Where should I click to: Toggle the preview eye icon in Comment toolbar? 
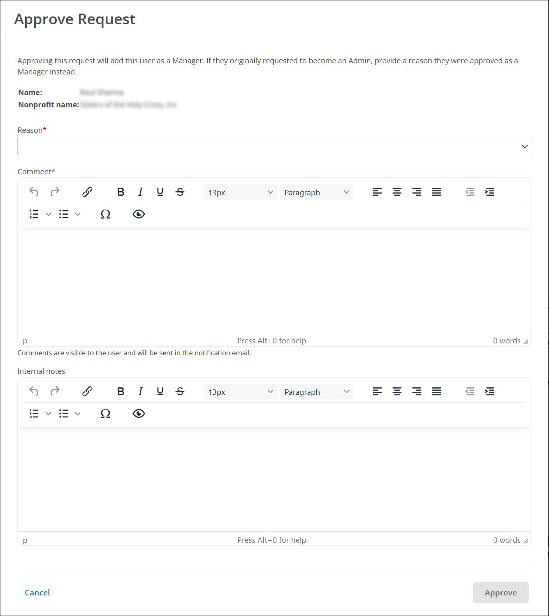click(x=139, y=214)
